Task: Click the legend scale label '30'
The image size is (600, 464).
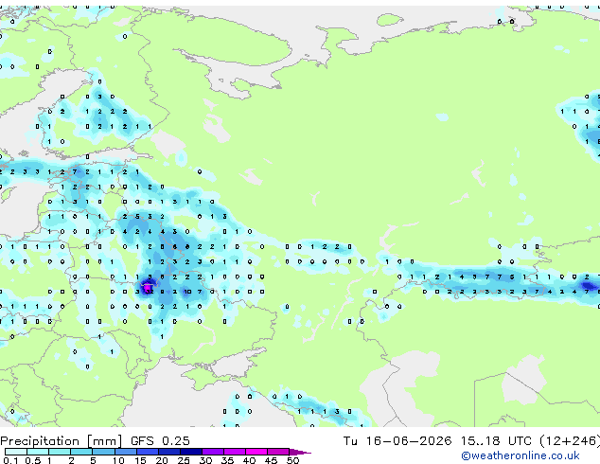Action: [x=205, y=460]
